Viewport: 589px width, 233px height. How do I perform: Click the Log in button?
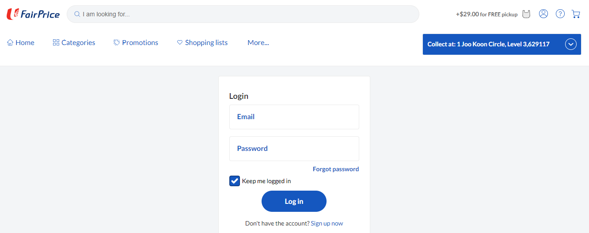(x=294, y=201)
